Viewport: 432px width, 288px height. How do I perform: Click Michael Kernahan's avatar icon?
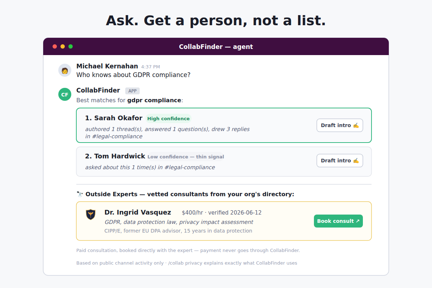(x=65, y=70)
